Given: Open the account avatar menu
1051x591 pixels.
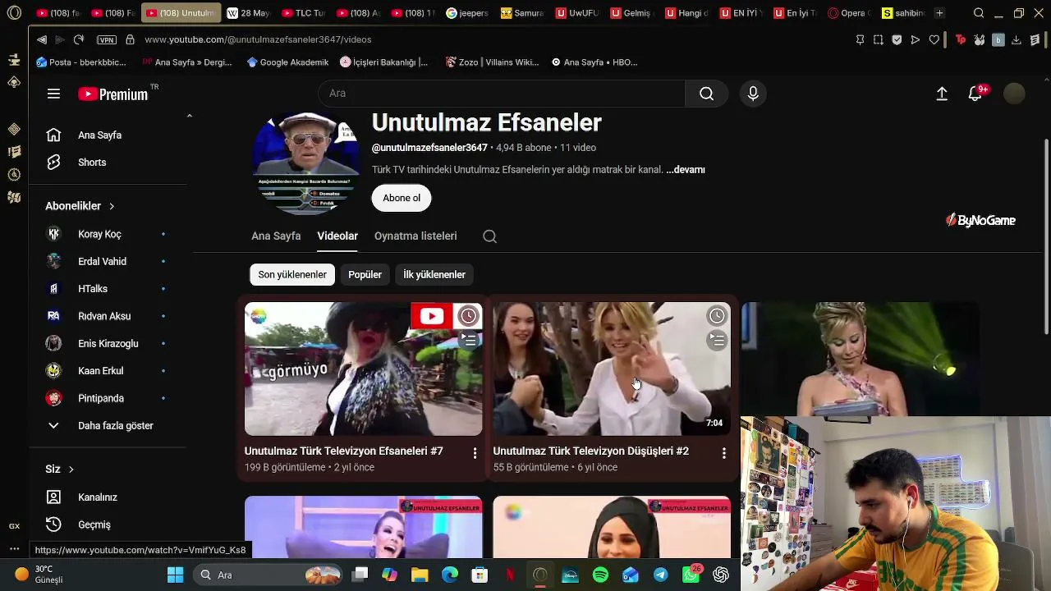Looking at the screenshot, I should [1014, 94].
